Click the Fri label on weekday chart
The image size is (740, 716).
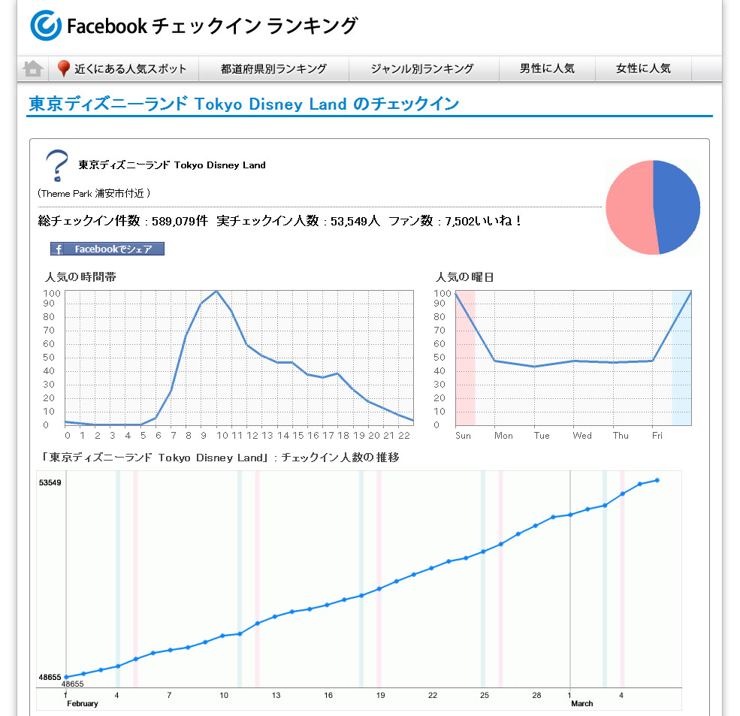(657, 436)
